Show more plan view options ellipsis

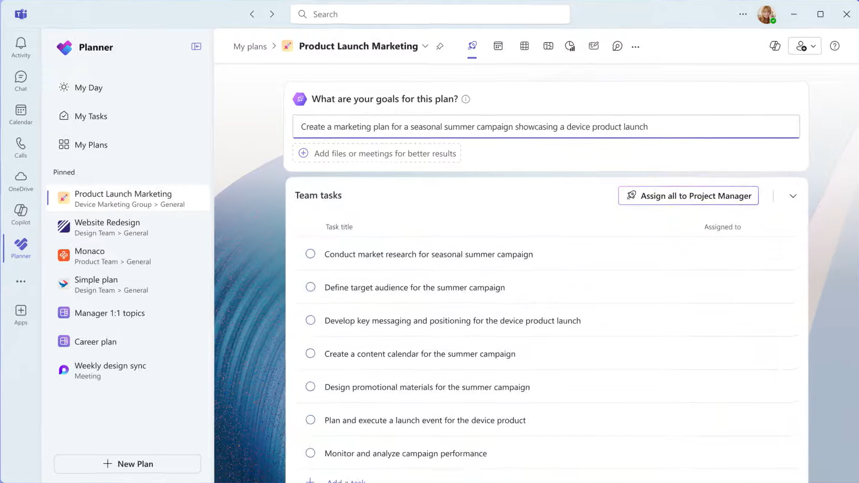(635, 46)
